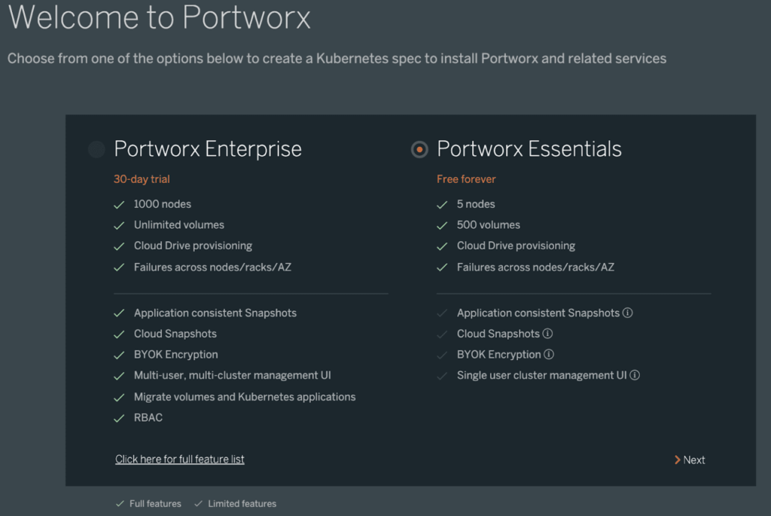Click the Limited features legend checkmark

pos(199,503)
